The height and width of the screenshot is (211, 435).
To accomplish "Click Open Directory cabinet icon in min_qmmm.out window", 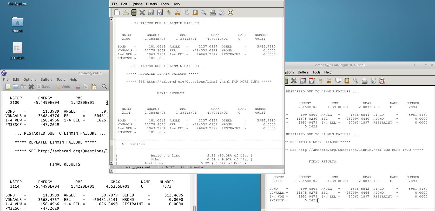I will click(134, 12).
